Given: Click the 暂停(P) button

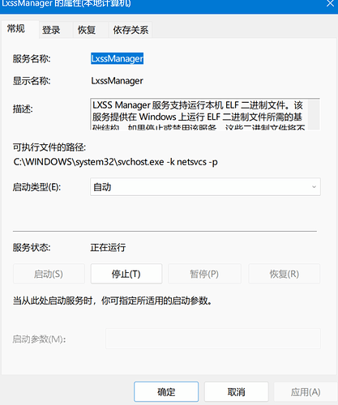Looking at the screenshot, I should (204, 274).
